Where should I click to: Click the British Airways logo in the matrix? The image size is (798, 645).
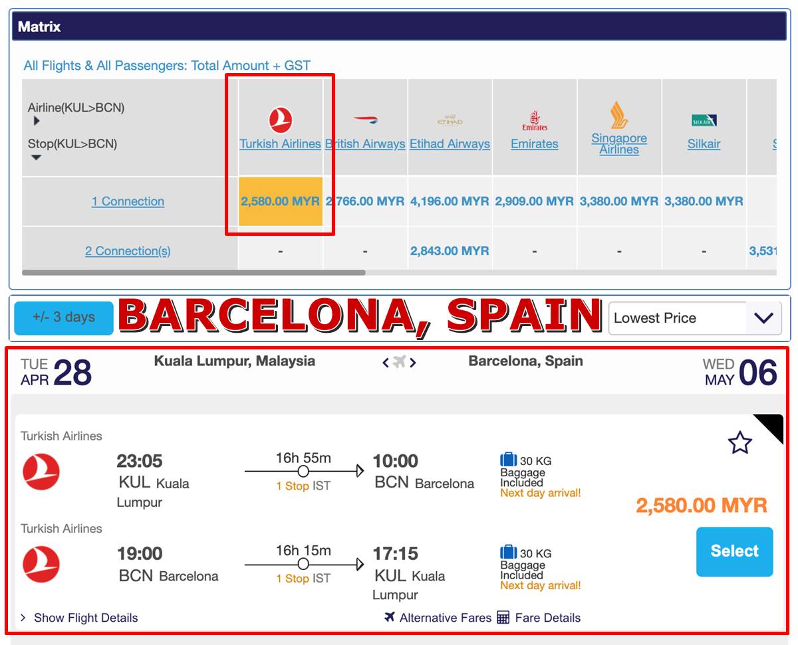coord(365,120)
